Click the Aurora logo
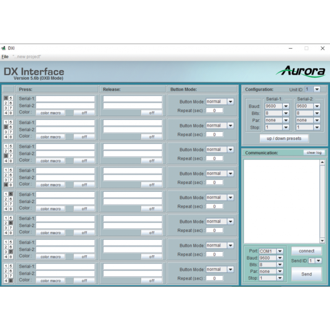The width and height of the screenshot is (330, 330). point(301,71)
